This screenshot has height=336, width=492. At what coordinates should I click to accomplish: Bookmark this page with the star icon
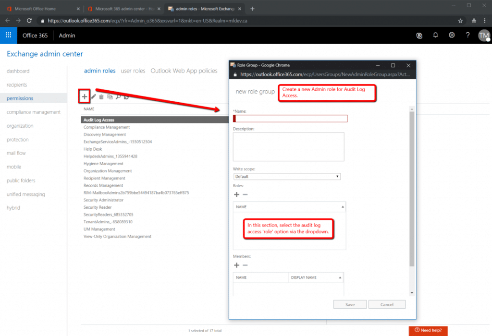pyautogui.click(x=460, y=21)
